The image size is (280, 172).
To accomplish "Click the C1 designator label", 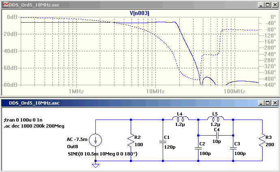I will point(167,137).
